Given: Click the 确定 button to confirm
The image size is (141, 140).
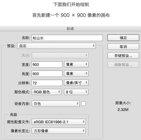Looking at the screenshot, I should coord(123,38).
